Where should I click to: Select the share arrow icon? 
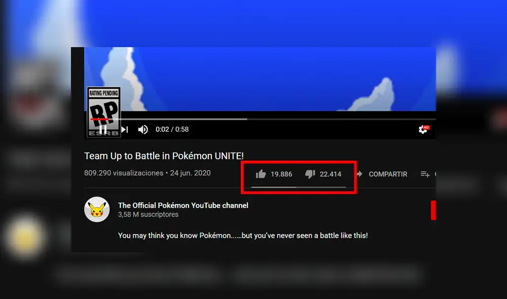point(360,174)
